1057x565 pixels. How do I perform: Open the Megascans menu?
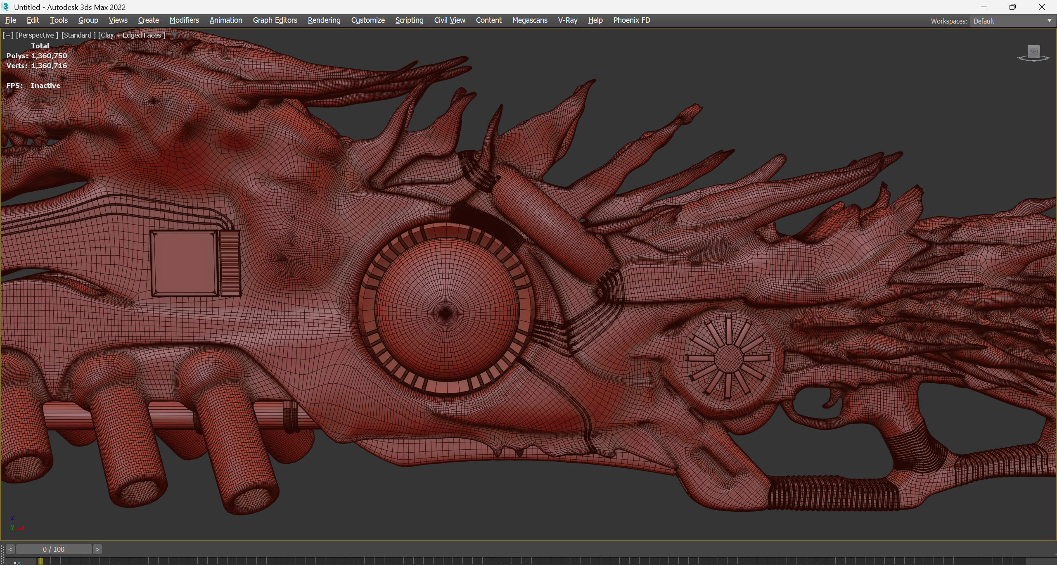pos(530,20)
